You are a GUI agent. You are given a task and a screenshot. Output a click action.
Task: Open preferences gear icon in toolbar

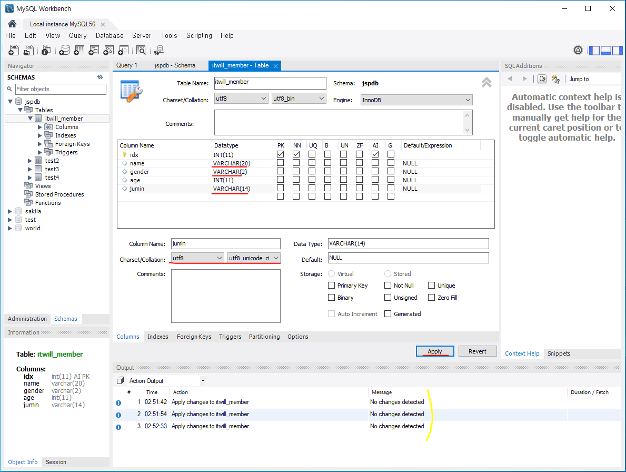578,50
